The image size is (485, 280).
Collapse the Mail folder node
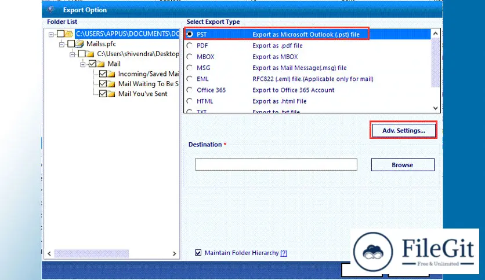point(82,64)
